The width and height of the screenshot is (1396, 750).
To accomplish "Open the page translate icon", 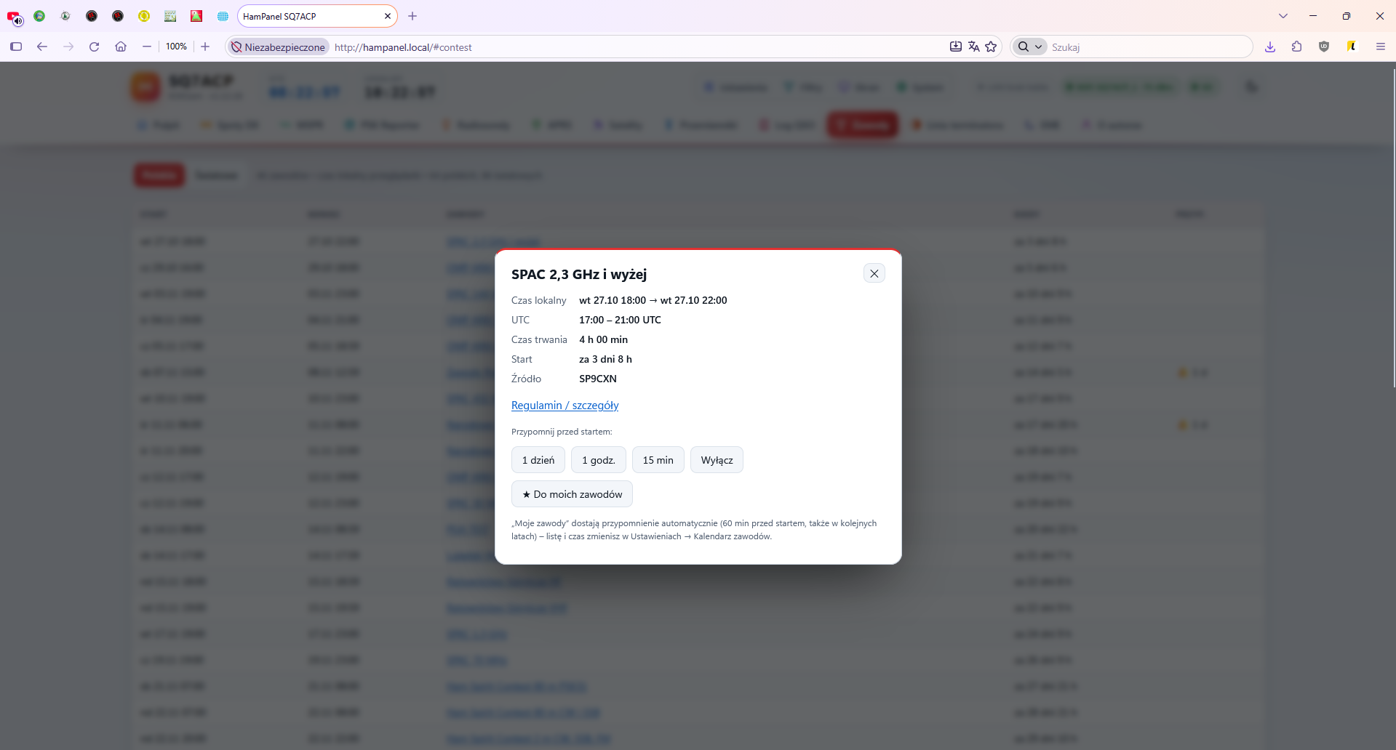I will point(973,47).
